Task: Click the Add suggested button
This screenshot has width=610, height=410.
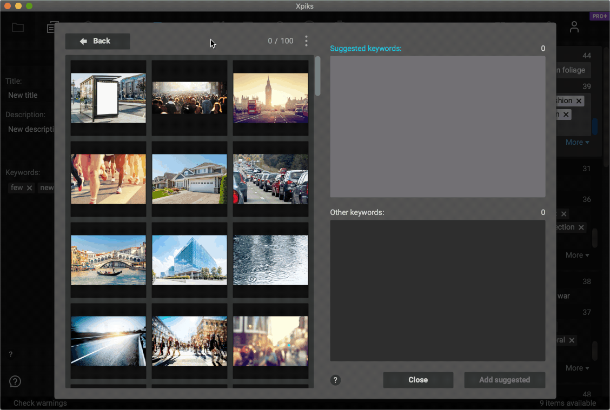Action: 504,380
